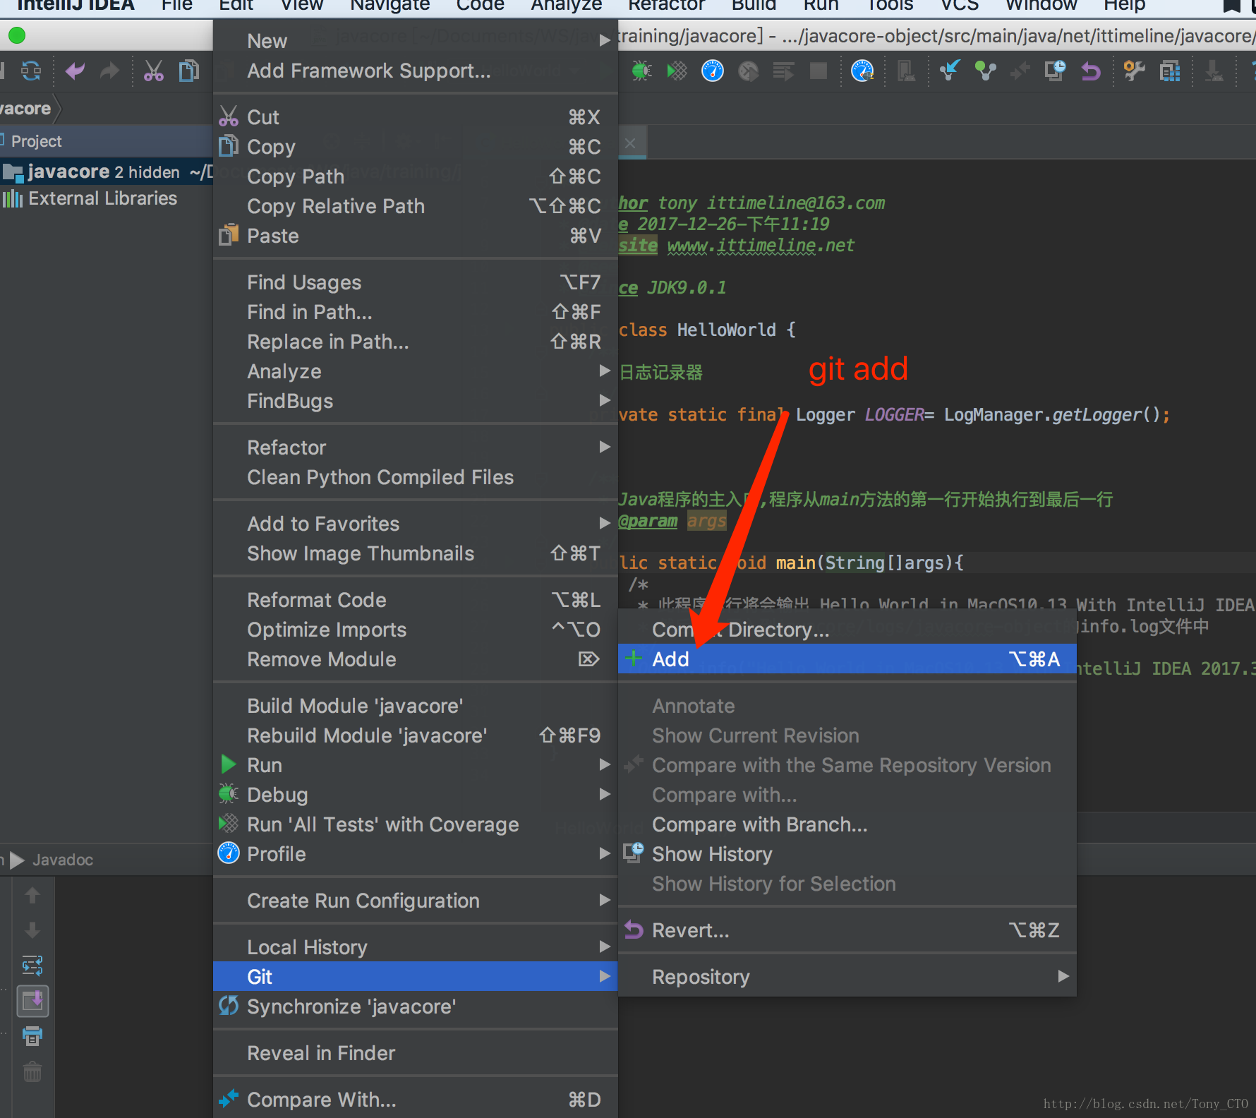The image size is (1256, 1118).
Task: Expand the Analyze submenu
Action: coord(415,371)
